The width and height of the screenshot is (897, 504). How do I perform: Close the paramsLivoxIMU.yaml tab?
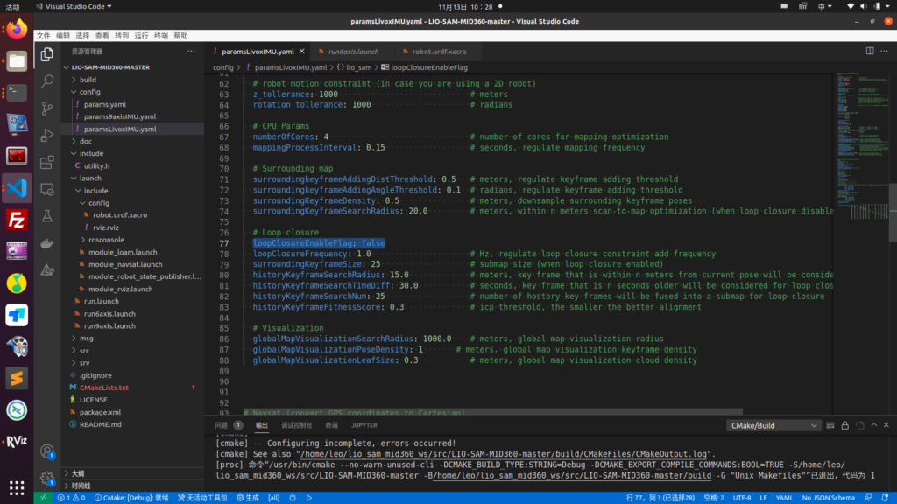(x=302, y=52)
